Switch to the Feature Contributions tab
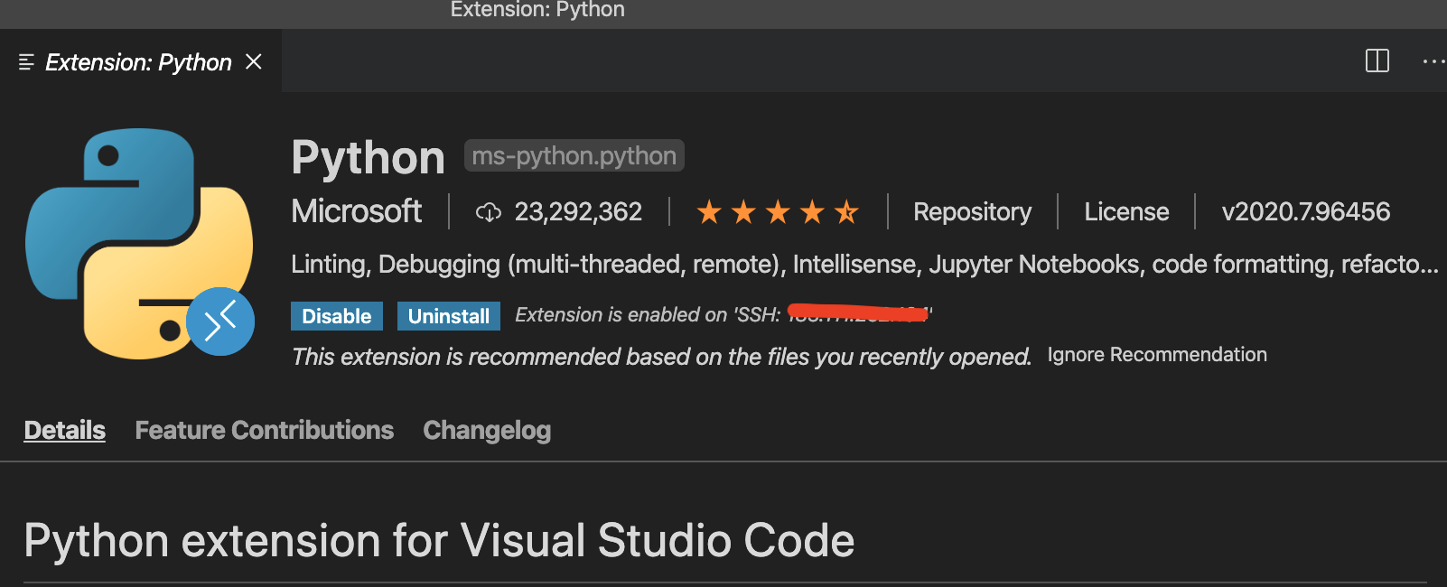1447x587 pixels. 264,430
